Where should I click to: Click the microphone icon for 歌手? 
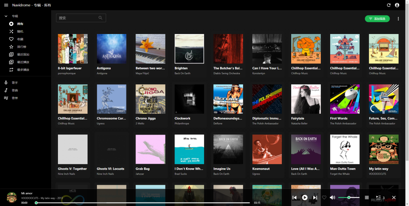(x=6, y=82)
